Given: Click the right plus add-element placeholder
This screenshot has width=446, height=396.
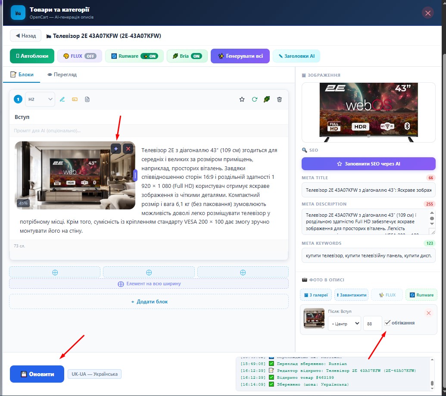Looking at the screenshot, I should pos(243,272).
